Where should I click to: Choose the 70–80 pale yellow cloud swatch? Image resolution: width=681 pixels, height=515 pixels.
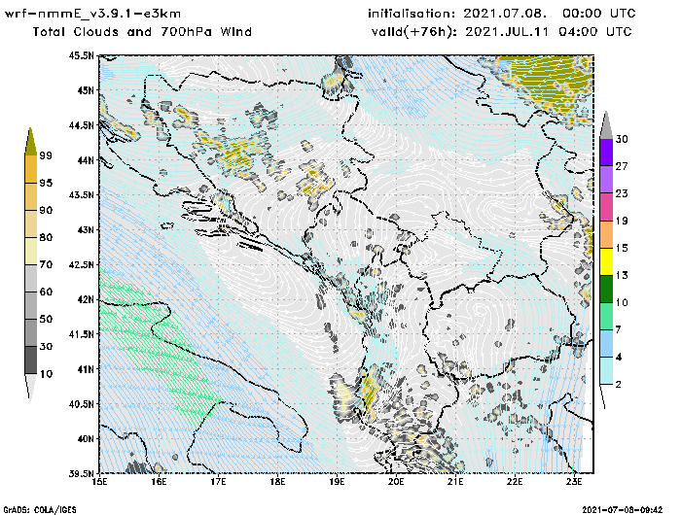click(x=30, y=252)
